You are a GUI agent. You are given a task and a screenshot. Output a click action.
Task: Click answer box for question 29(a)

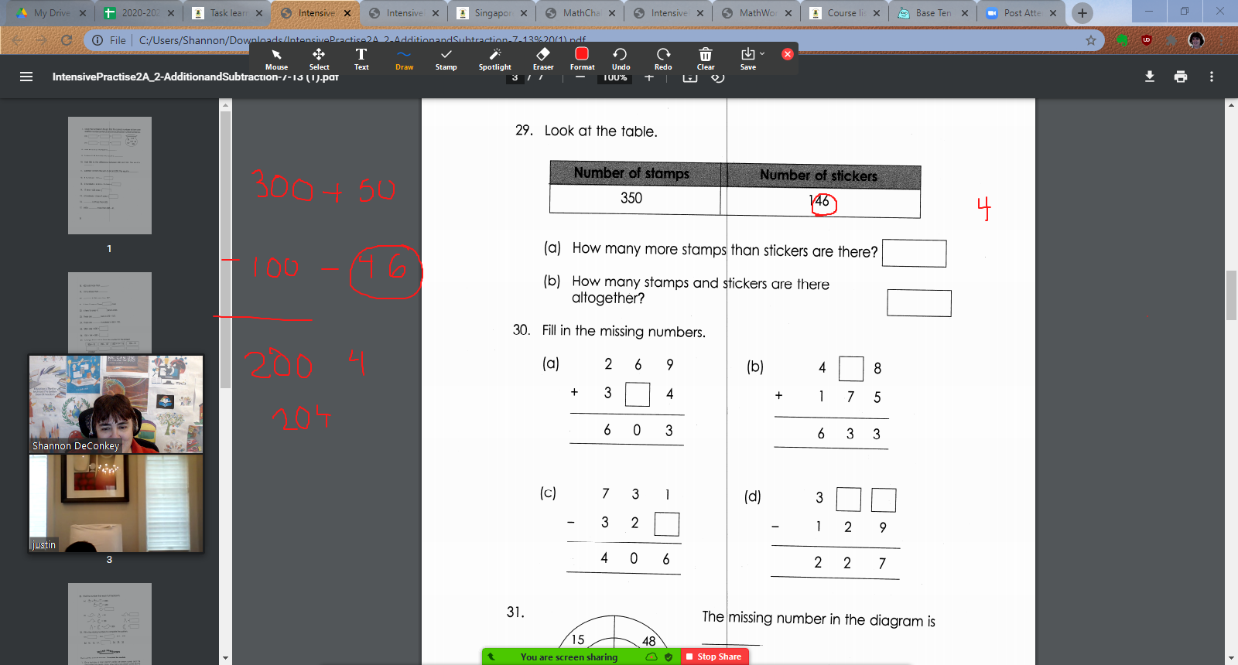(x=915, y=254)
